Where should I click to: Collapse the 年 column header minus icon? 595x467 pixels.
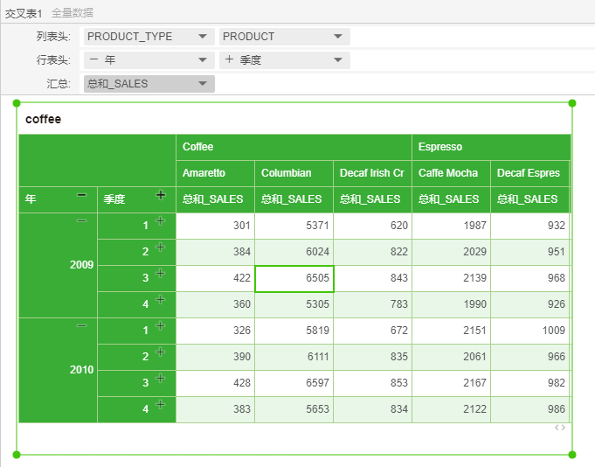[x=81, y=195]
